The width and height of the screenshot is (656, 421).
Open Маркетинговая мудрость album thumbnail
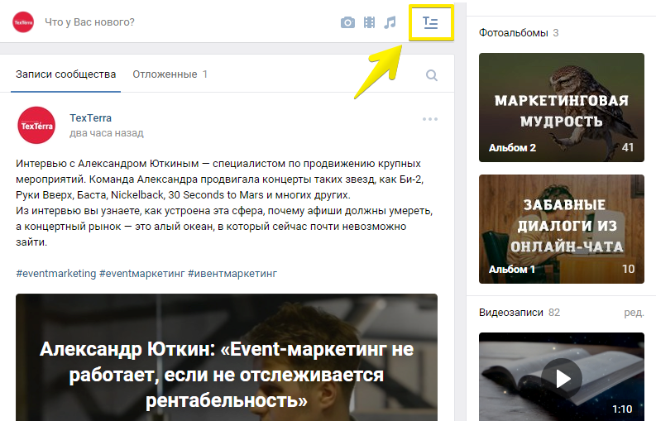(562, 107)
